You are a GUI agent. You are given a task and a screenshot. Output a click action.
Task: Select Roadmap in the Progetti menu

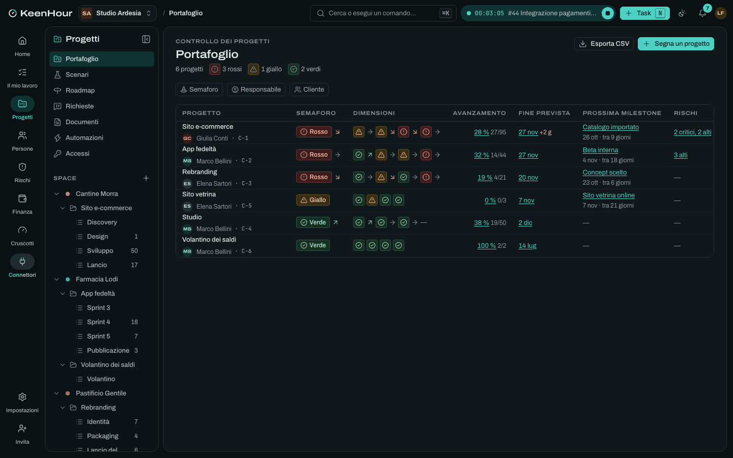point(102,91)
